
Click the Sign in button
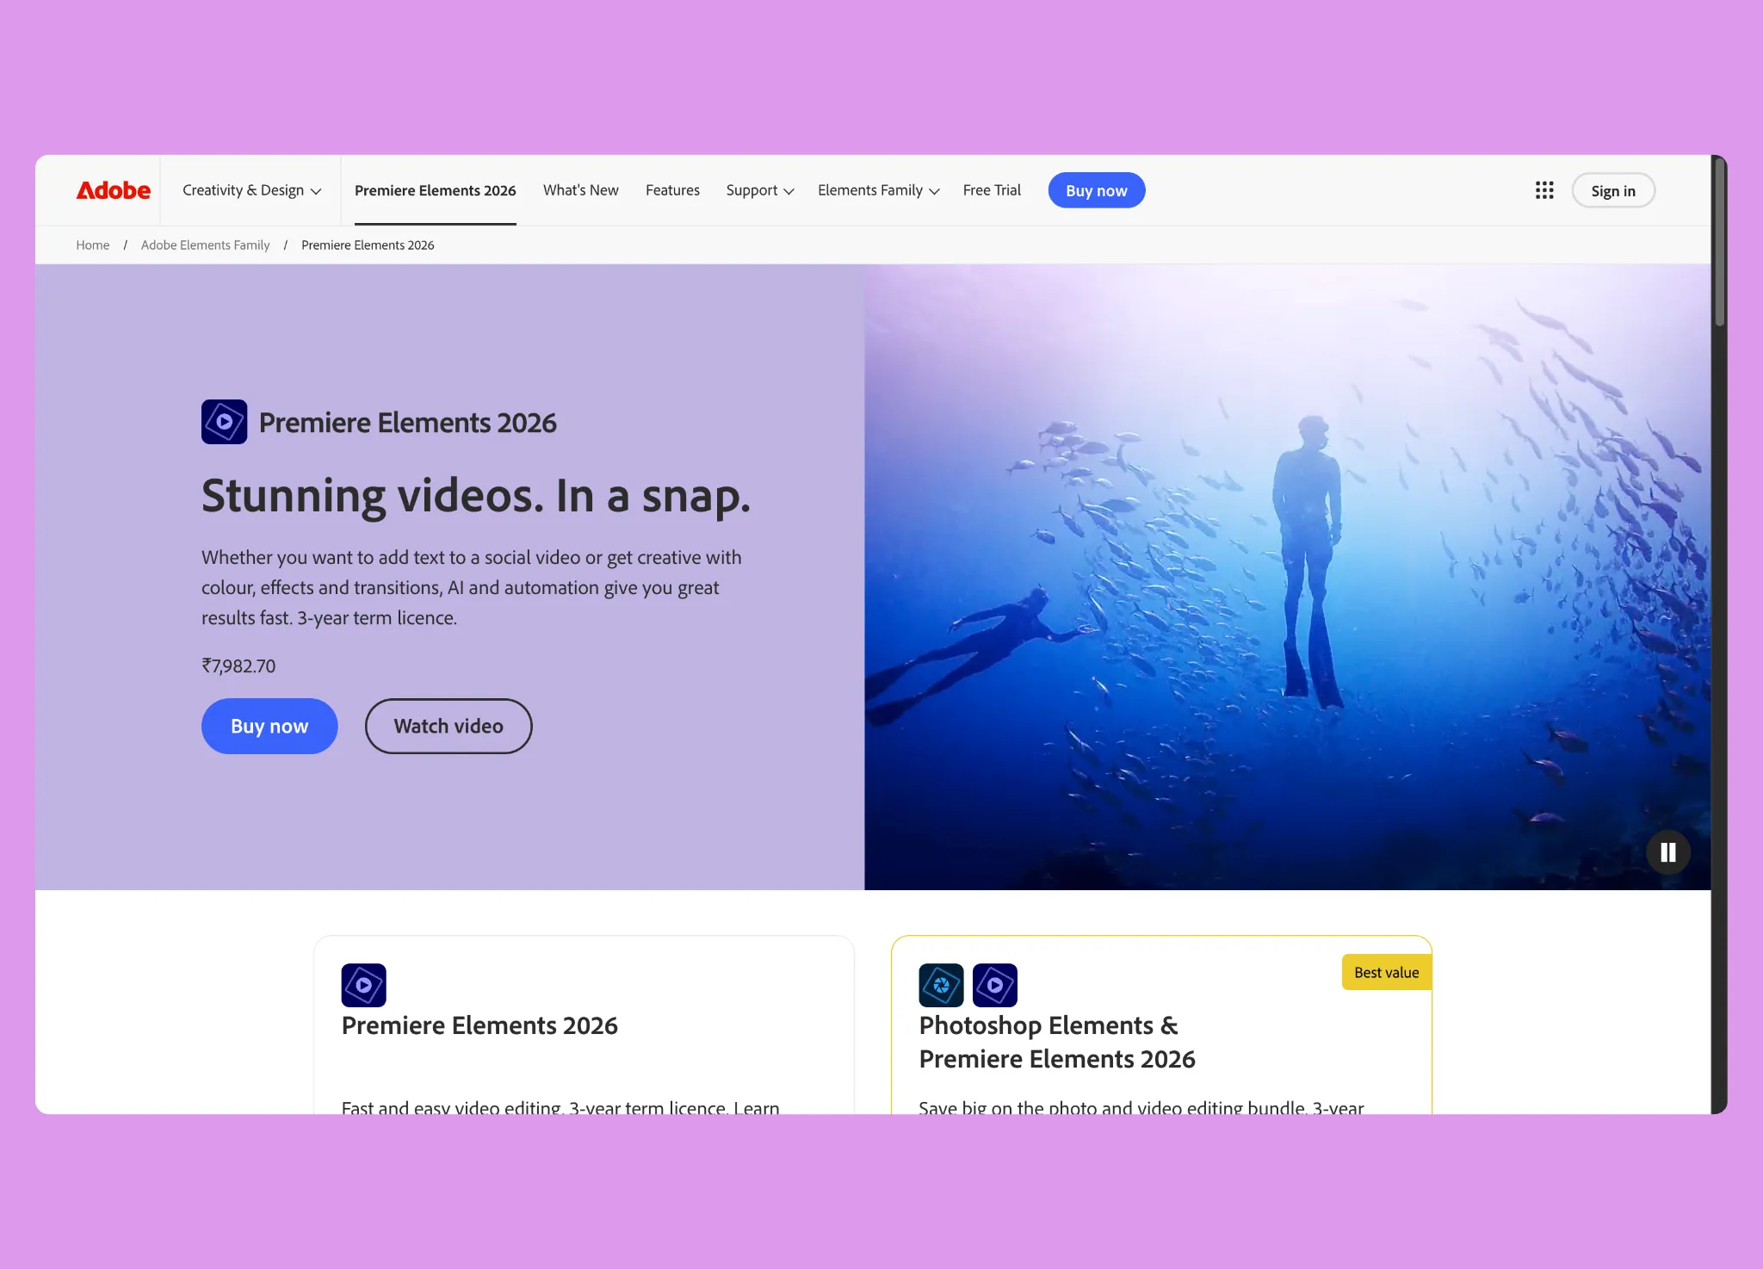tap(1613, 191)
